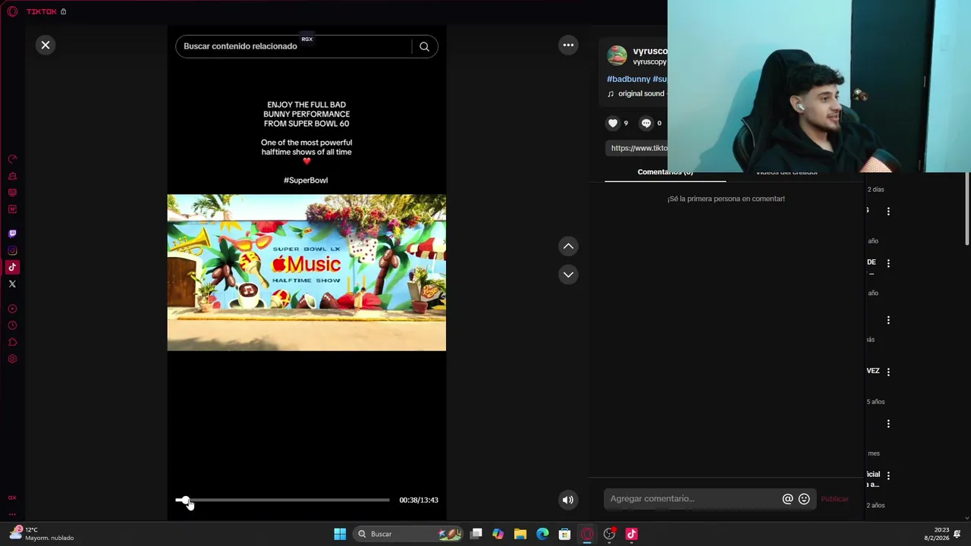The height and width of the screenshot is (546, 971).
Task: Click the video progress slider handle
Action: point(184,500)
